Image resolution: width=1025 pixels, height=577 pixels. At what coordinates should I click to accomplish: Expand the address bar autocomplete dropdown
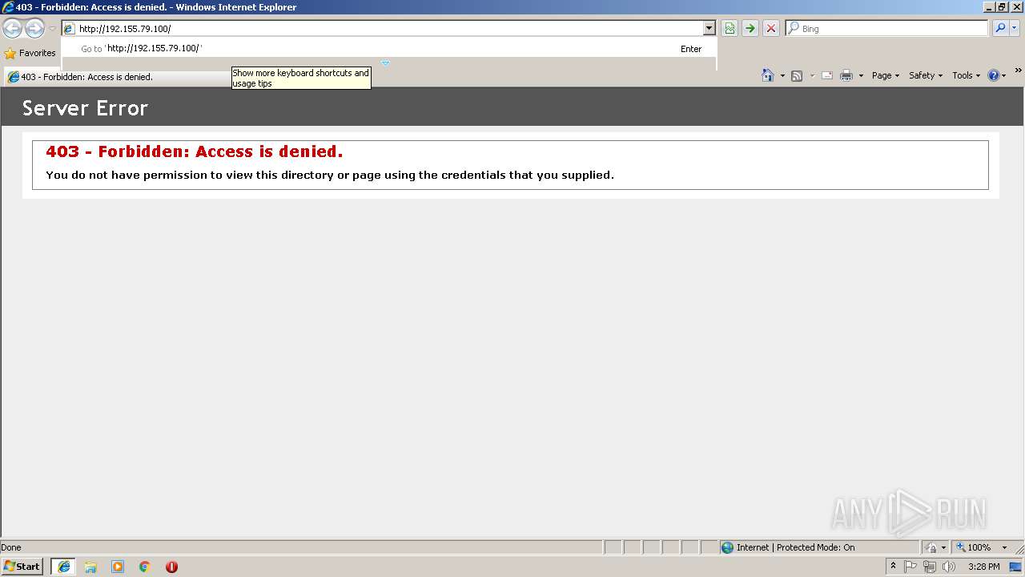click(709, 28)
